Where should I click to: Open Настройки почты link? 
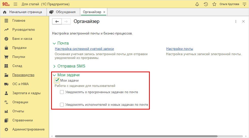click(x=180, y=49)
